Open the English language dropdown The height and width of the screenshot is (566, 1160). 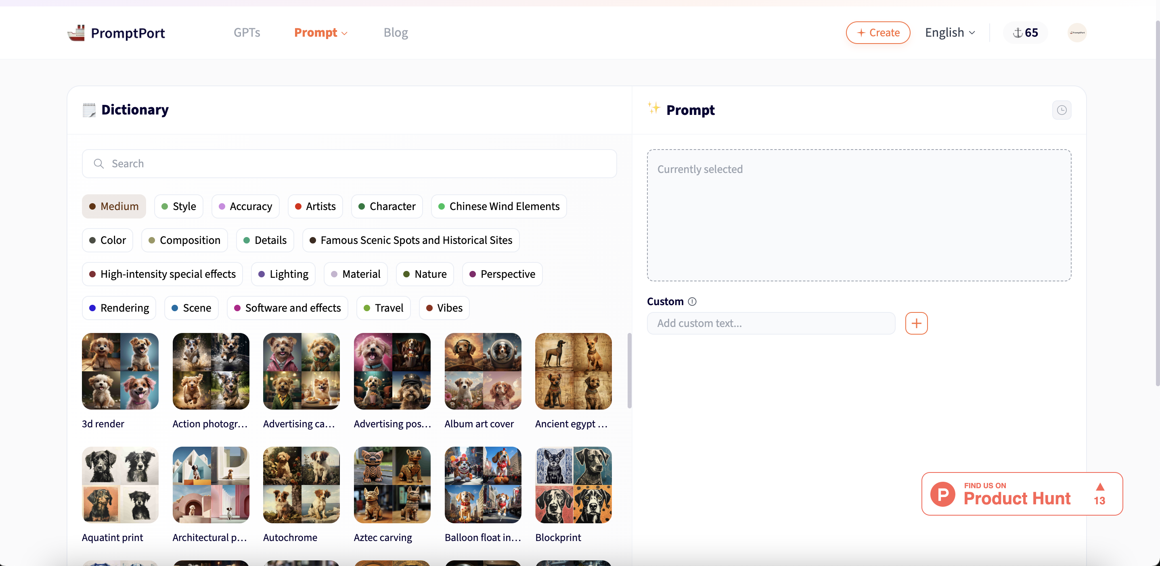950,32
